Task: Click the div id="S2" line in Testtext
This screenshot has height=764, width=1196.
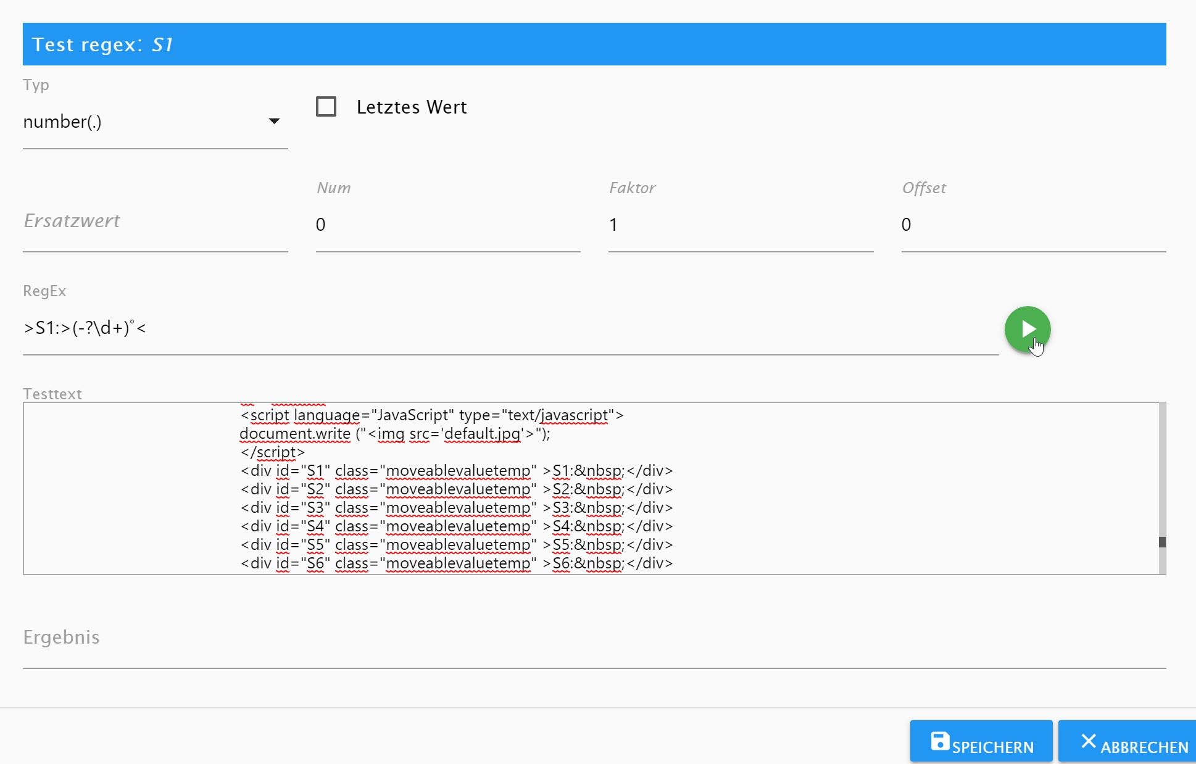Action: 457,489
